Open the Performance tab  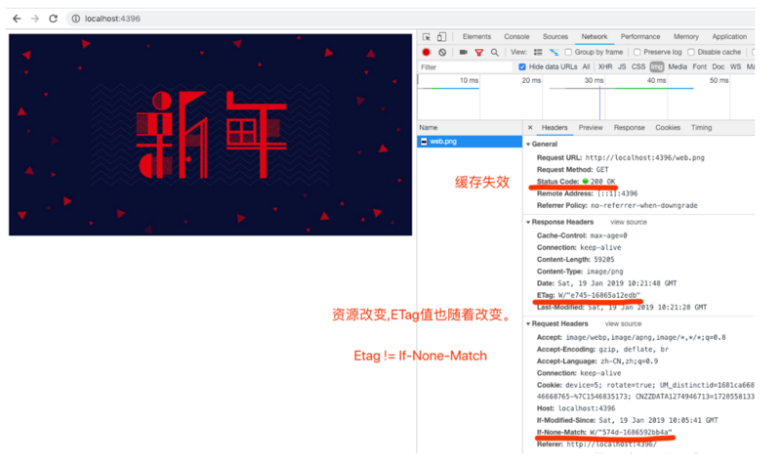pyautogui.click(x=640, y=37)
